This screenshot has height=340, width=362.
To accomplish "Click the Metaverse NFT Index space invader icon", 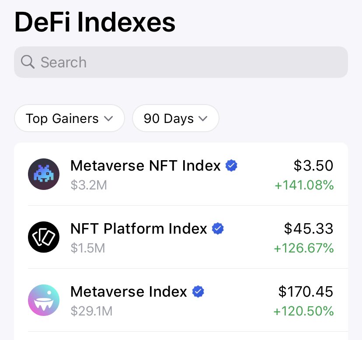I will pyautogui.click(x=44, y=174).
